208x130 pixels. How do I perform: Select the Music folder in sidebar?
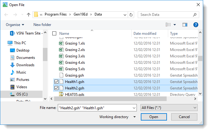21,72
